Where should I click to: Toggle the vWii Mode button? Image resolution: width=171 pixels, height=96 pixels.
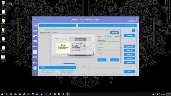click(132, 21)
